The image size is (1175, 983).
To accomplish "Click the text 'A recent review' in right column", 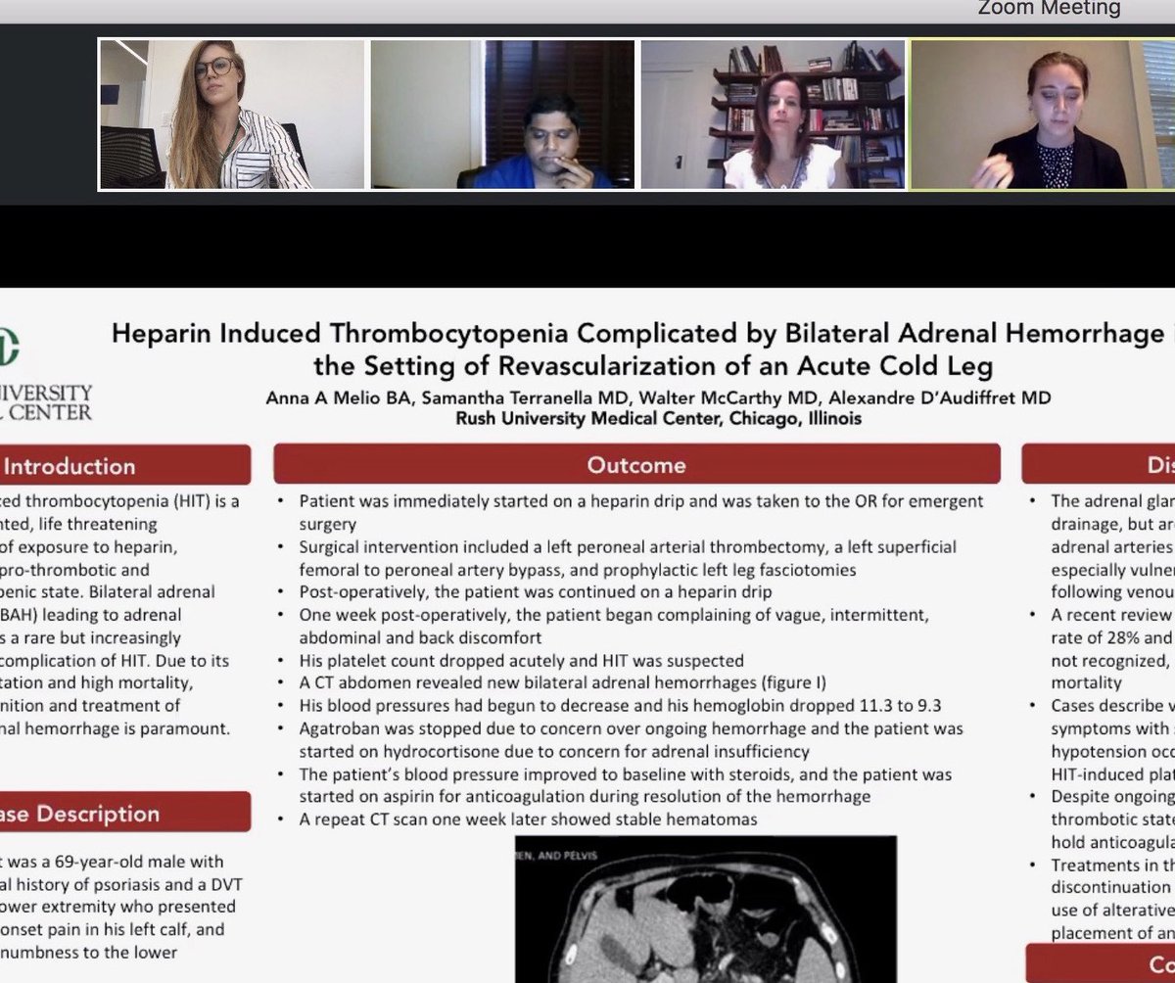I will 1109,615.
